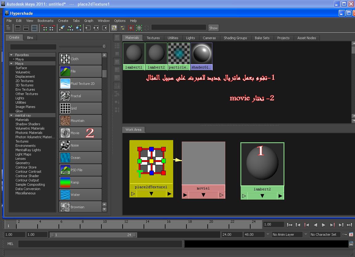Switch to the Textures tab
Image resolution: width=355 pixels, height=257 pixels.
(x=153, y=38)
